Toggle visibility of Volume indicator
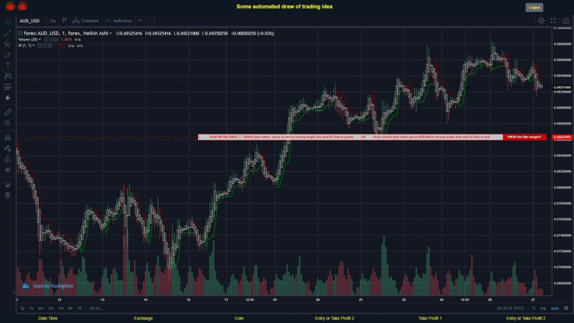Screen dimensions: 574x323 point(46,40)
